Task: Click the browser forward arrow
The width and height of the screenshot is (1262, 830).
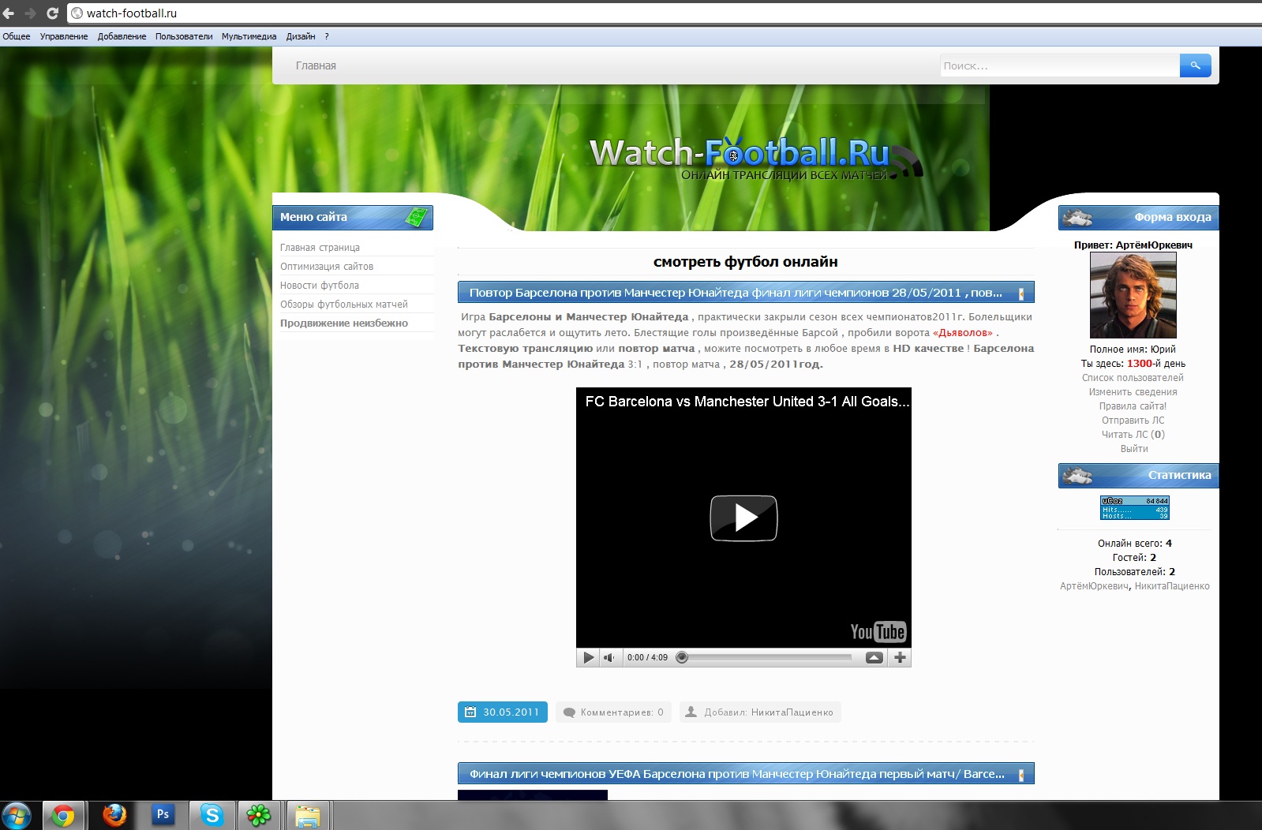Action: coord(30,13)
